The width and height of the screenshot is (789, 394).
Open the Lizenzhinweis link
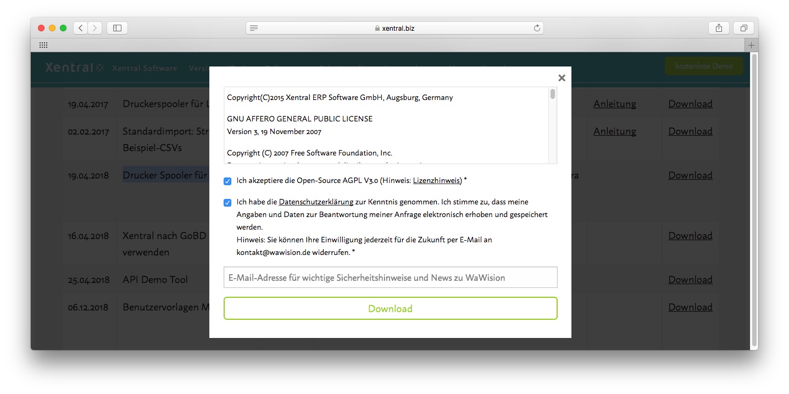point(437,181)
